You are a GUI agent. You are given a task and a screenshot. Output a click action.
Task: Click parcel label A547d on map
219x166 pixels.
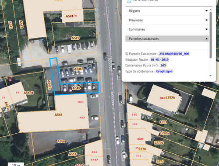point(28,93)
